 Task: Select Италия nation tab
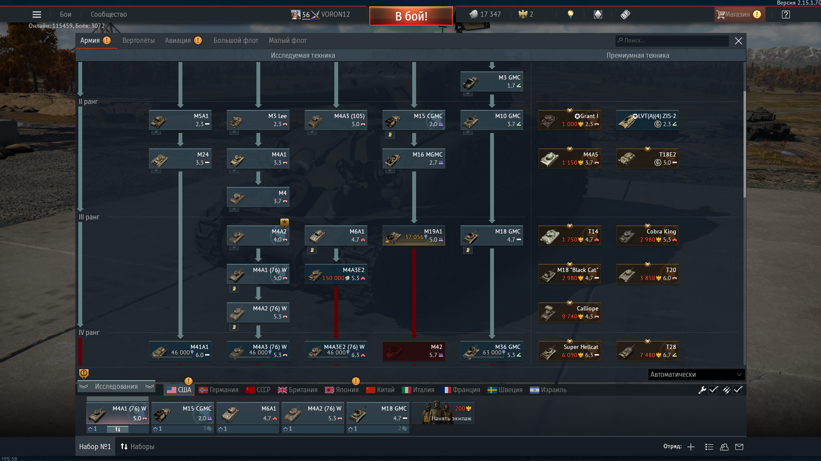tap(418, 390)
